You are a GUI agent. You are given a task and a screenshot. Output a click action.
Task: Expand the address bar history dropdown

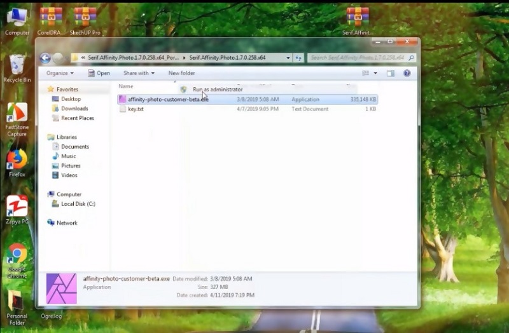pyautogui.click(x=288, y=58)
